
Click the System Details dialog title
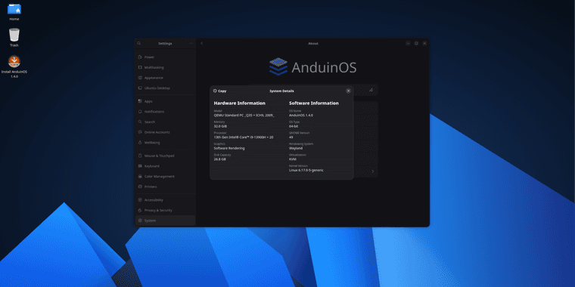point(281,91)
